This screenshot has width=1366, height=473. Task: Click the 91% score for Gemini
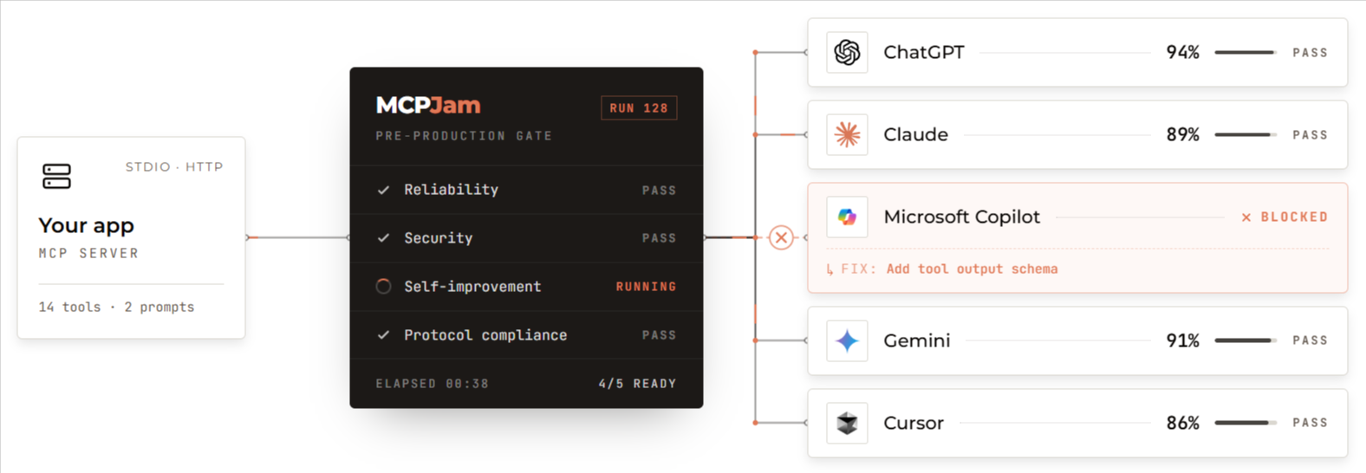[1182, 341]
